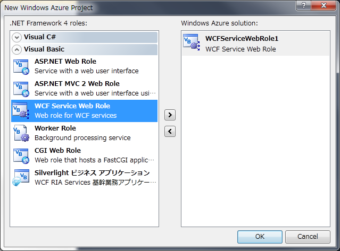Image resolution: width=340 pixels, height=251 pixels.
Task: Click the Visual Basic header label
Action: (44, 49)
